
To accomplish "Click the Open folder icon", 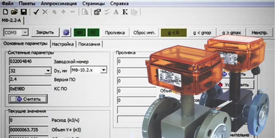I will 14,12.
